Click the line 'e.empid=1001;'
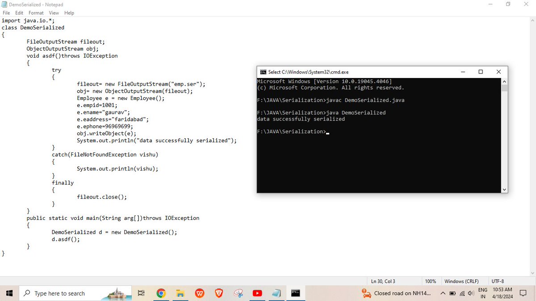This screenshot has width=536, height=301. 97,105
